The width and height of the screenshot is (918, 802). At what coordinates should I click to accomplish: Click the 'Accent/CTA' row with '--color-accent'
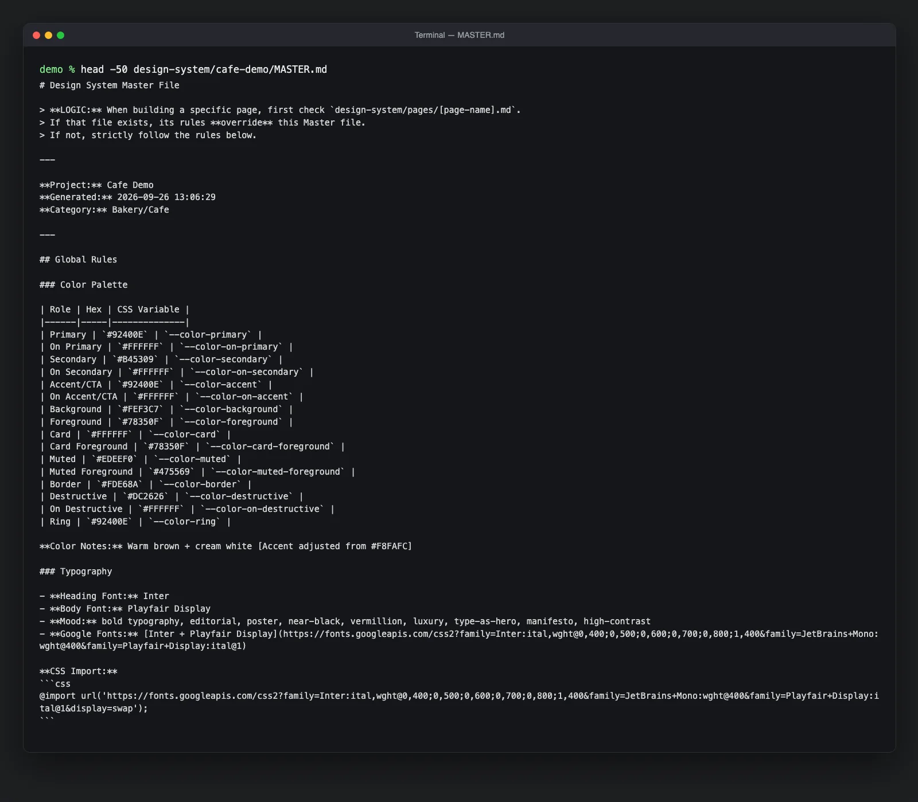[156, 385]
